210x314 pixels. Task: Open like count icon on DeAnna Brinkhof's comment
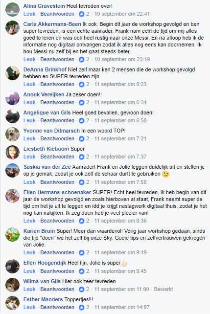click(81, 84)
